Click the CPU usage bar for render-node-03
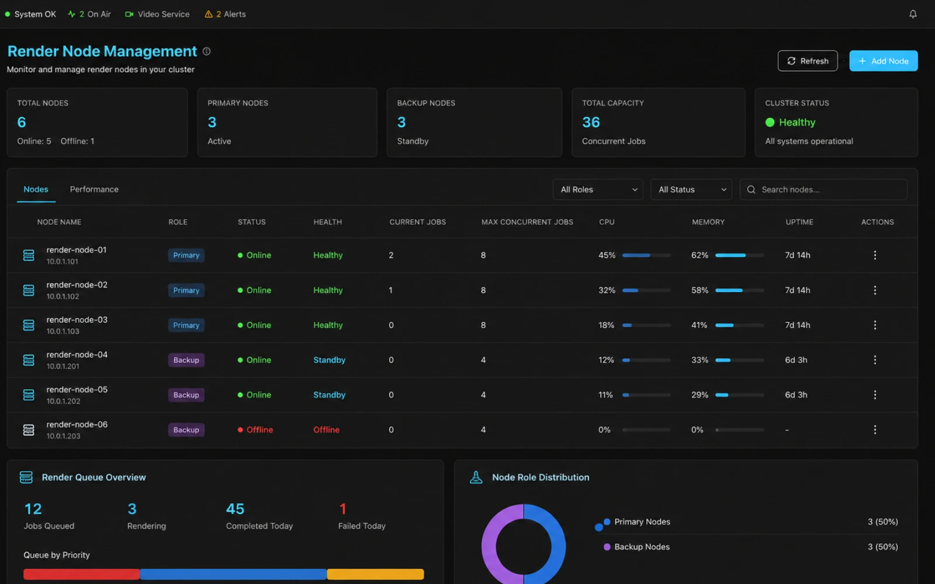This screenshot has height=584, width=935. pyautogui.click(x=646, y=325)
